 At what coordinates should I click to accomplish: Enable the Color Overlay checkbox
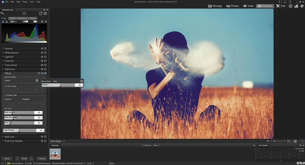5,86
